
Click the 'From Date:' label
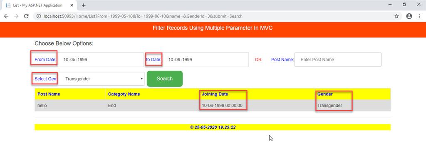[45, 60]
